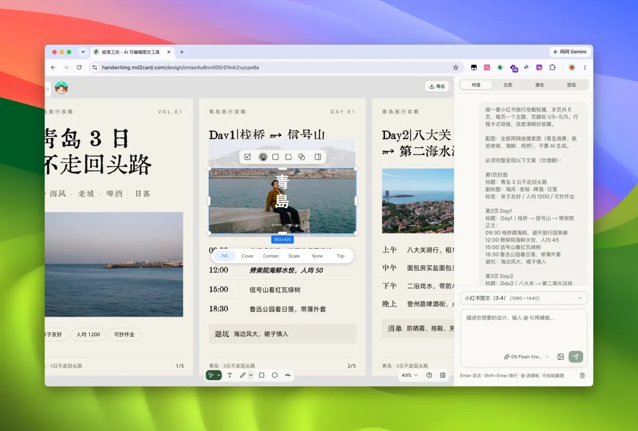Screen dimensions: 638x431
Task: Click the purple-orange gradient extension icon
Action: pyautogui.click(x=539, y=67)
